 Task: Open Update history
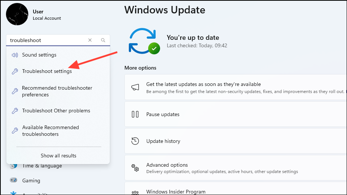point(236,141)
